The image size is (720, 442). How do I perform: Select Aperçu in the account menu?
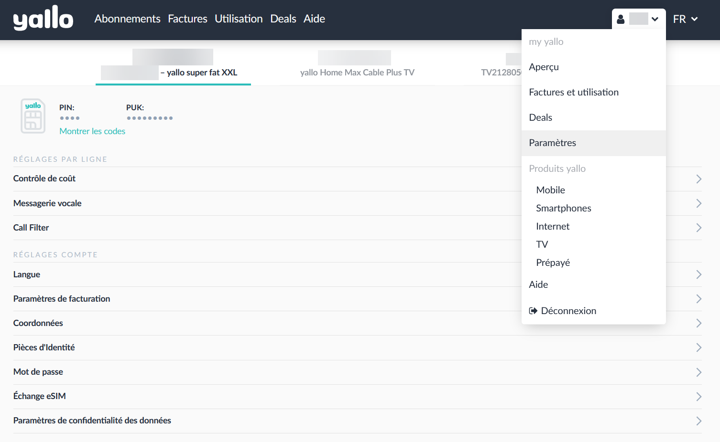(x=594, y=67)
